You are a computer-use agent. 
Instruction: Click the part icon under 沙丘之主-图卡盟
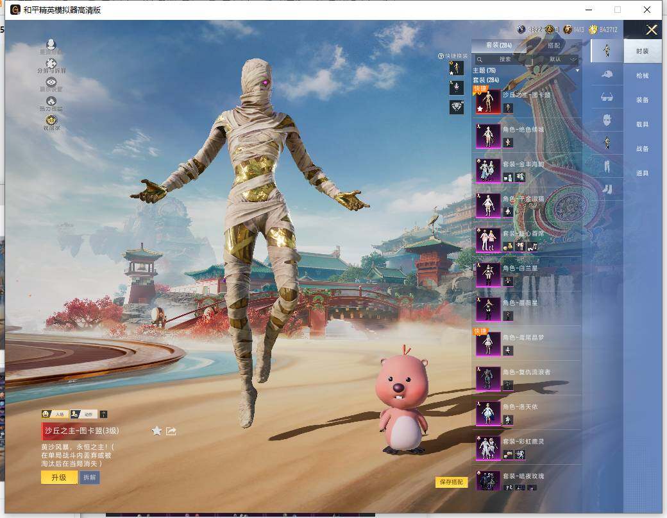tap(508, 108)
